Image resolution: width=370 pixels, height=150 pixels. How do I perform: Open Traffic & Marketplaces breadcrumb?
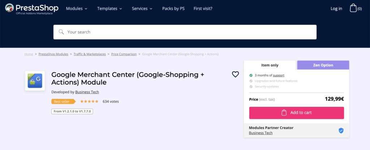tap(90, 54)
